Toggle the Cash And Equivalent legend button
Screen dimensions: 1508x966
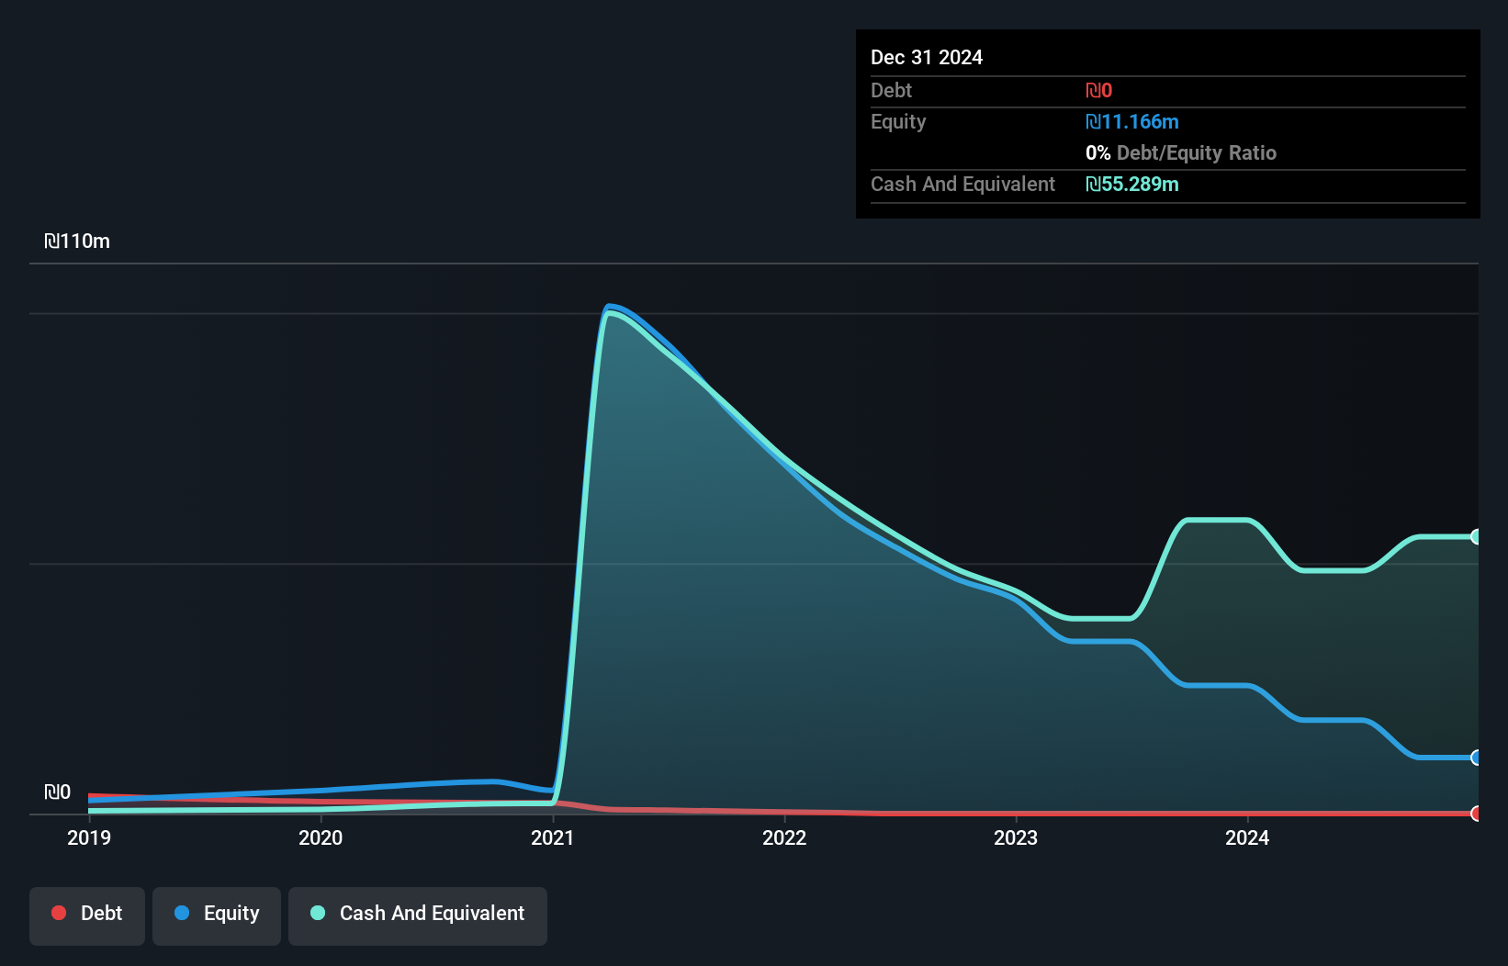[x=418, y=915]
